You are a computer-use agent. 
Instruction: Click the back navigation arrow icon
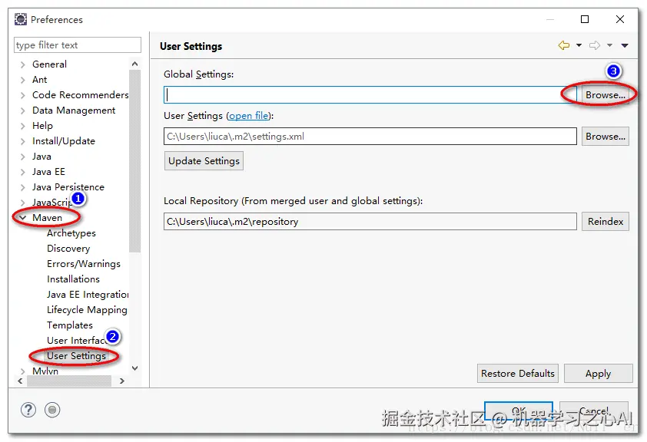(x=564, y=45)
